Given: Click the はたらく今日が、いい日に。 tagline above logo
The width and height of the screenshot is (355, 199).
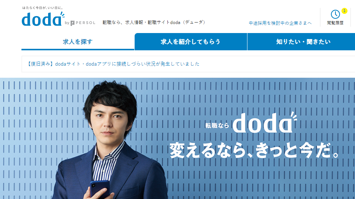Looking at the screenshot, I should pyautogui.click(x=43, y=8).
